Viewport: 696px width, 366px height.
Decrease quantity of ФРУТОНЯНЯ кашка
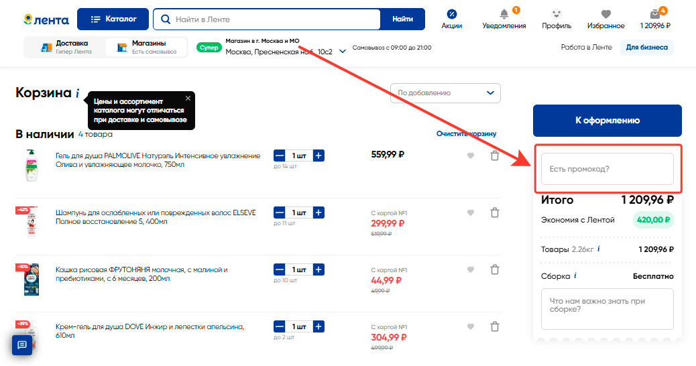279,269
